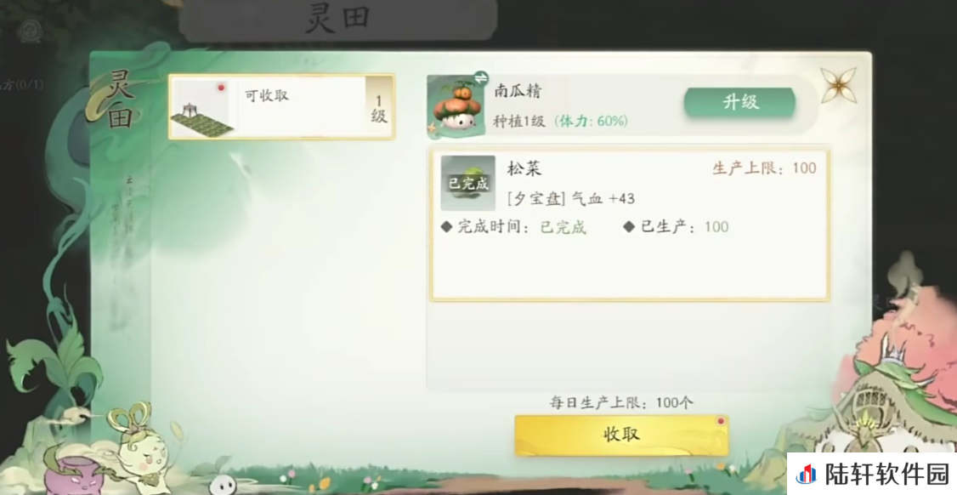Viewport: 957px width, 495px height.
Task: Tap the 每日生产上限: 100个 text
Action: click(x=621, y=403)
